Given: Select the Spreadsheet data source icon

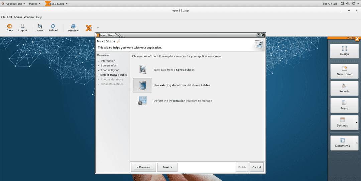Looking at the screenshot, I should pos(143,69).
